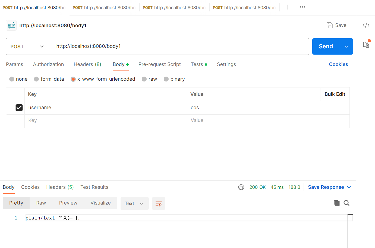
Task: Click the empty Value placeholder field
Action: coord(268,121)
